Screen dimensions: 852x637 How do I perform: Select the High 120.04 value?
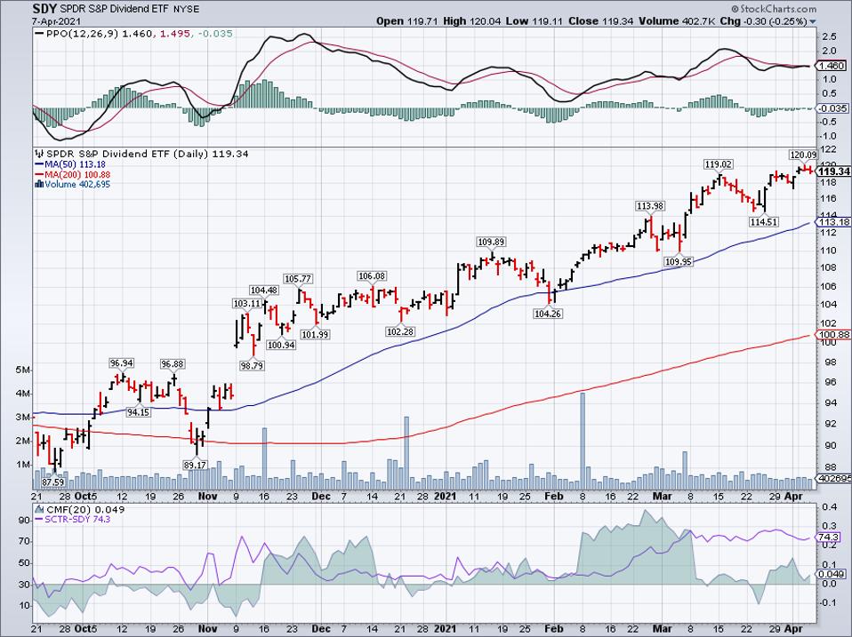point(472,21)
